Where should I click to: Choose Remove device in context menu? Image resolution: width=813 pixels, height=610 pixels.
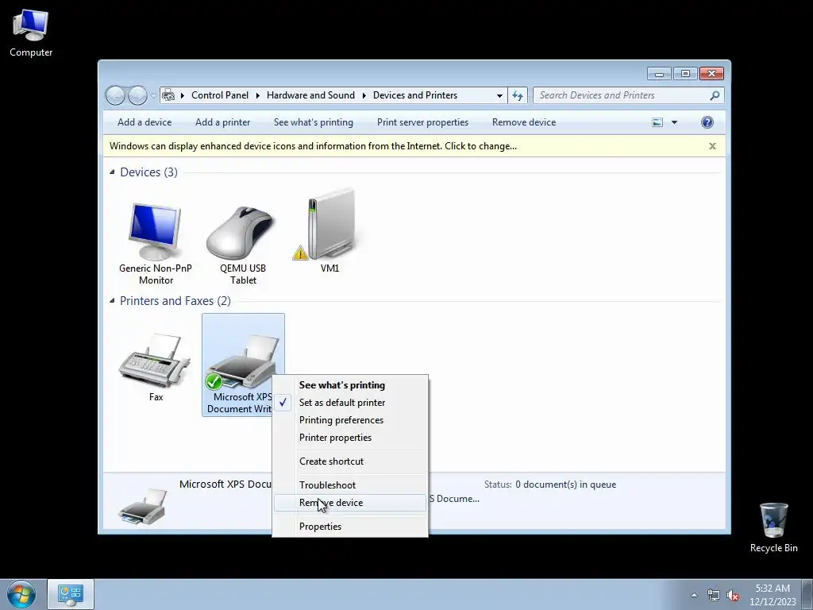[x=350, y=503]
